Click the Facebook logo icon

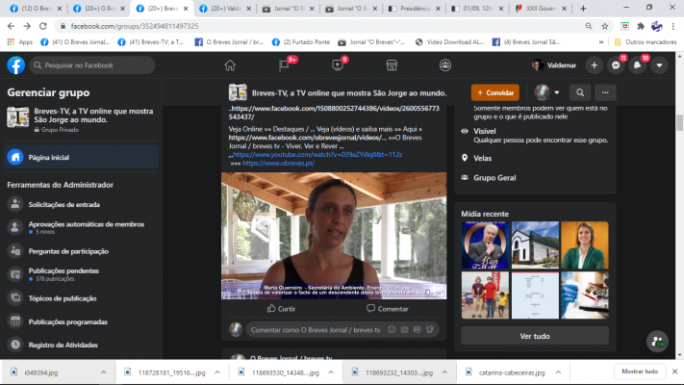point(15,65)
